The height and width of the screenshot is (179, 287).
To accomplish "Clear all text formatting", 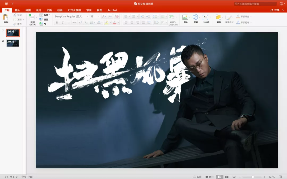I will 116,16.
